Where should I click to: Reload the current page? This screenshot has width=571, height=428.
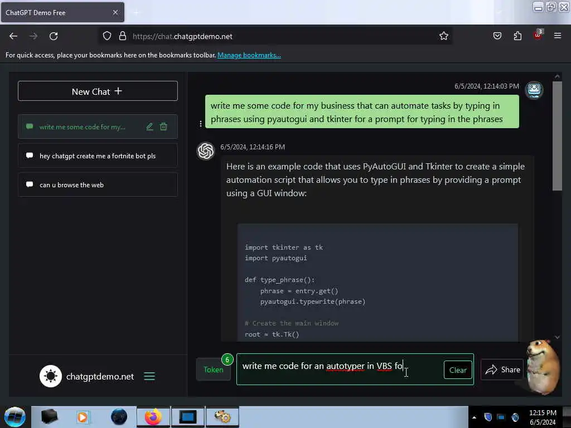click(x=54, y=36)
